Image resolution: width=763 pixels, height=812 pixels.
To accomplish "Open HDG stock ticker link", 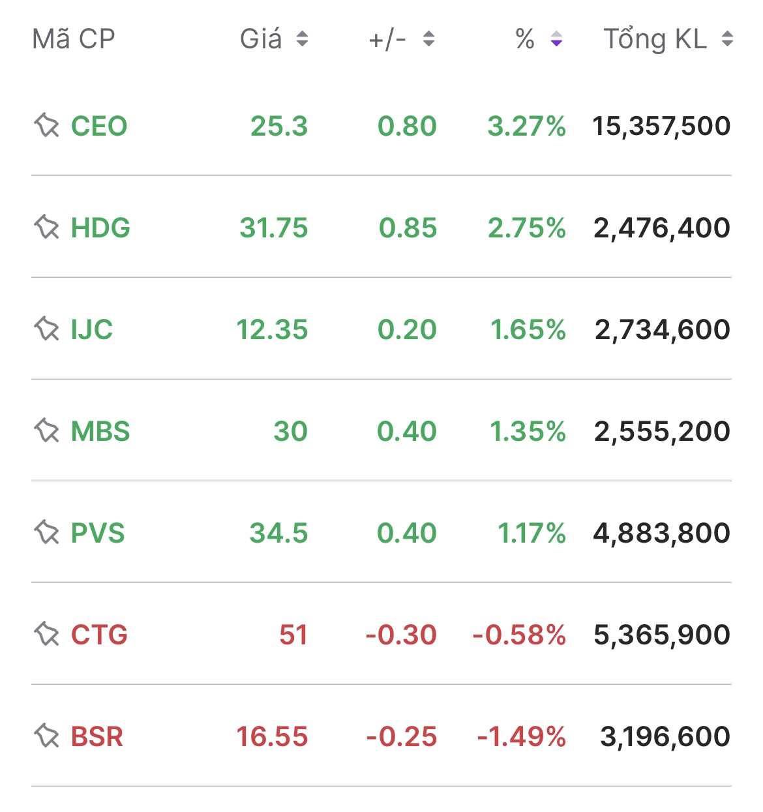I will 100,228.
